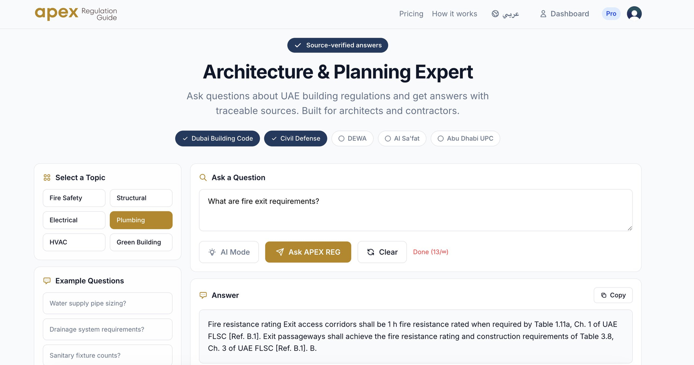Image resolution: width=694 pixels, height=365 pixels.
Task: Deselect the Dubai Building Code source
Action: click(x=217, y=139)
